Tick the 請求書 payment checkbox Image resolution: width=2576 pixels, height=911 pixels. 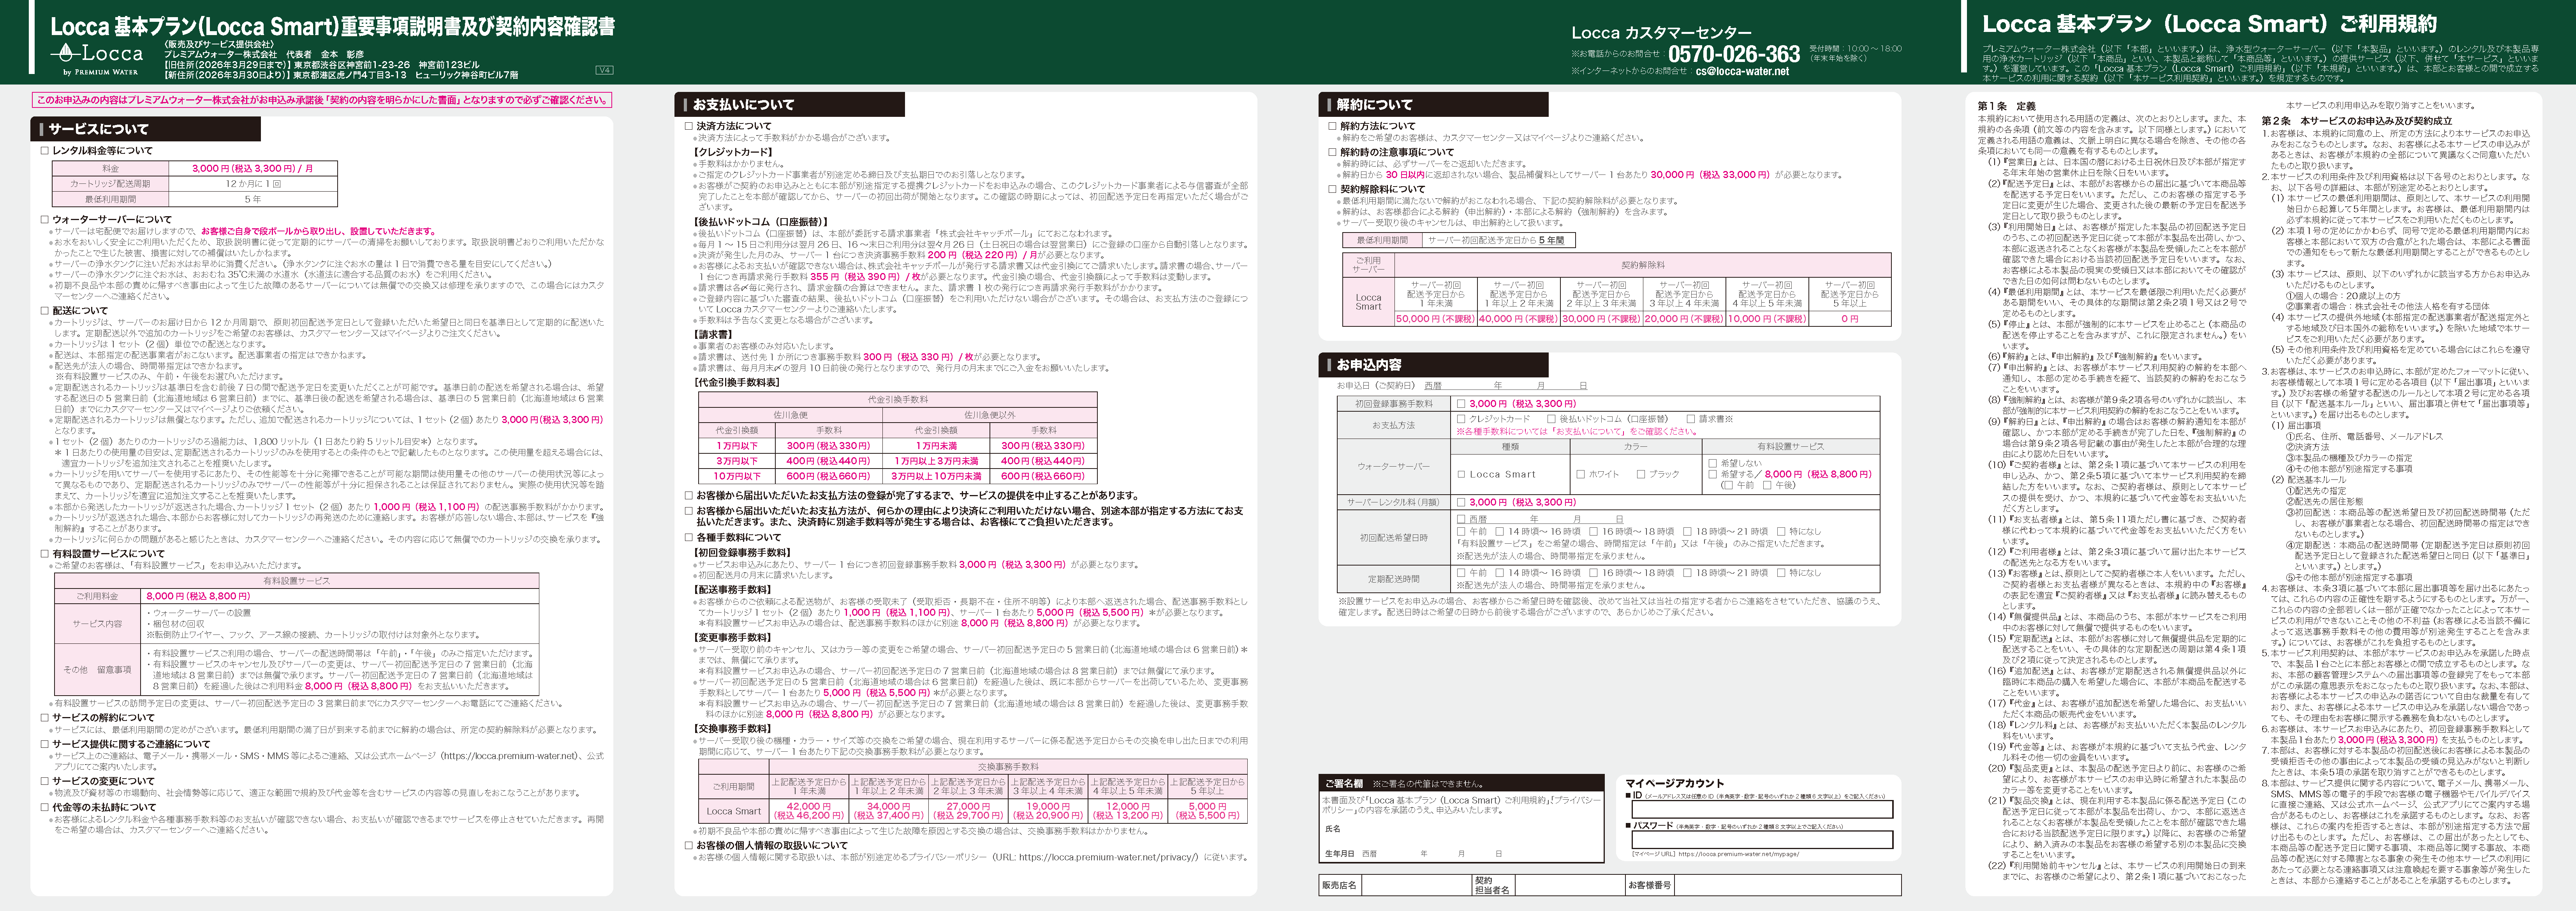(x=1691, y=419)
